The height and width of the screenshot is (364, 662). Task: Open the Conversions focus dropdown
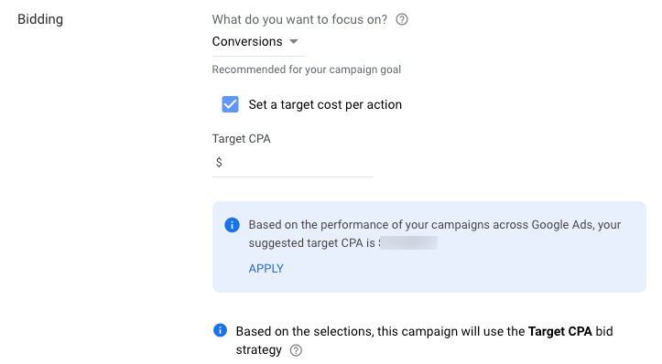[x=258, y=41]
